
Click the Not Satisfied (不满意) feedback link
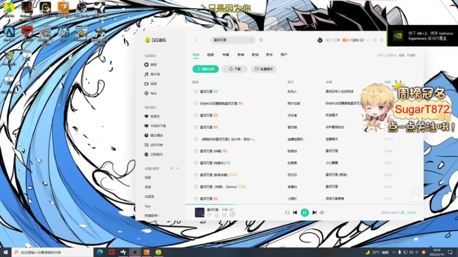(x=411, y=55)
